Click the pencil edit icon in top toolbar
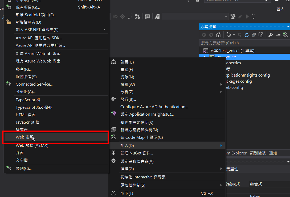 (x=240, y=17)
